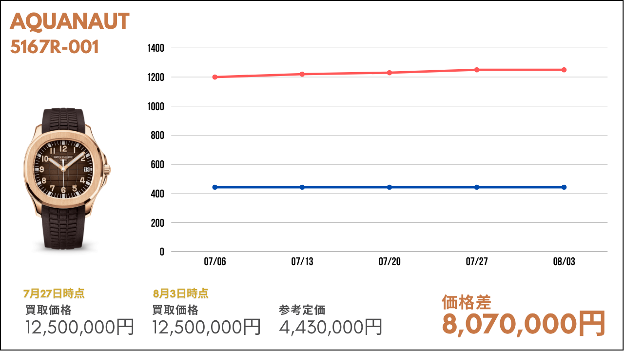Click the 5167R-001 model number

click(55, 47)
